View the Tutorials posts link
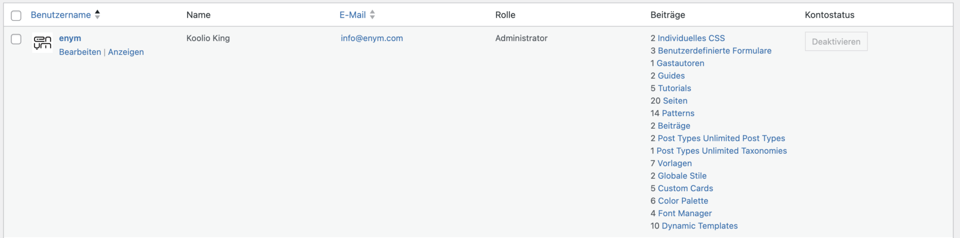The width and height of the screenshot is (960, 238). [x=674, y=88]
